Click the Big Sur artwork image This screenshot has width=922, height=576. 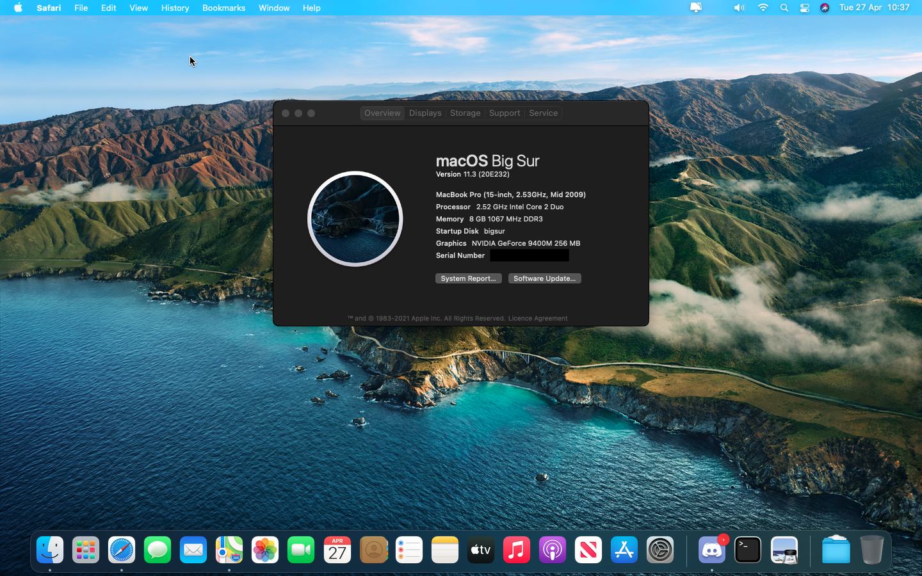[355, 219]
